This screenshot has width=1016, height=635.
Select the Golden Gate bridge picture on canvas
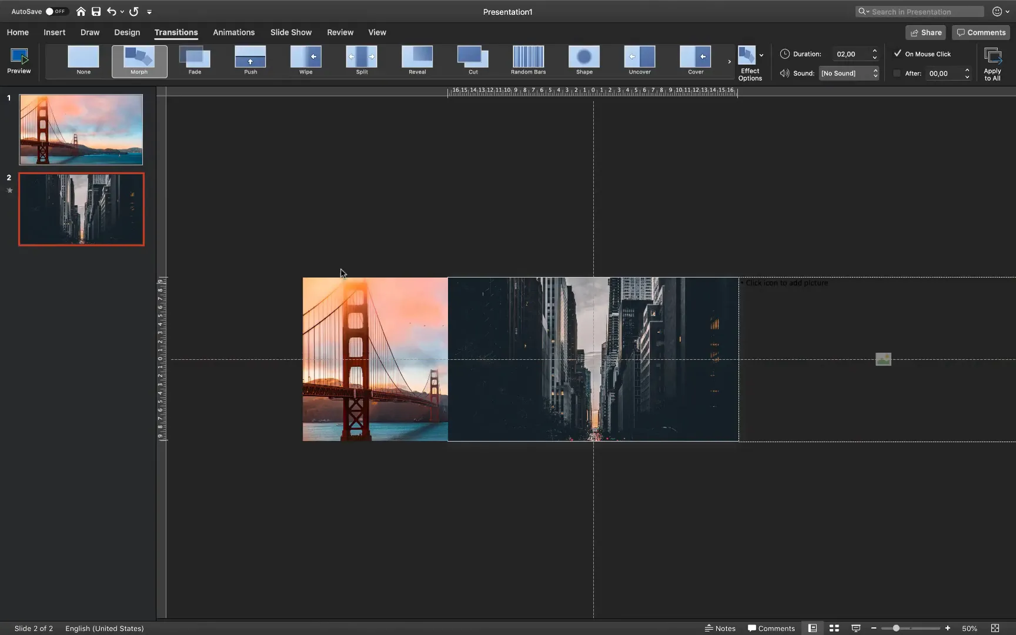tap(375, 359)
